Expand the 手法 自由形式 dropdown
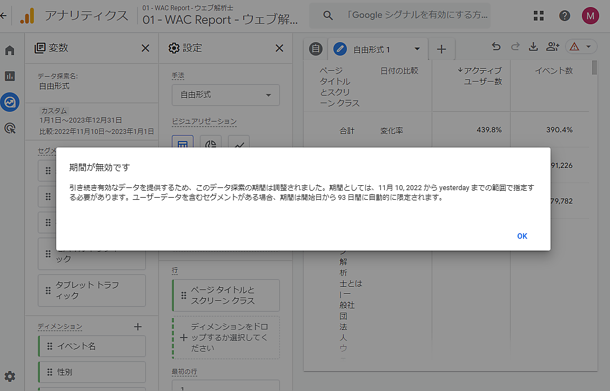This screenshot has height=391, width=610. pyautogui.click(x=226, y=95)
